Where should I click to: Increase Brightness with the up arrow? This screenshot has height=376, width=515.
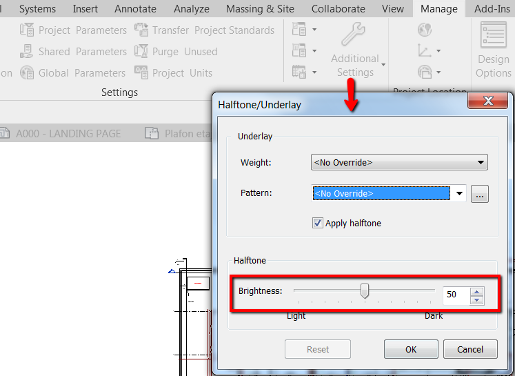click(476, 291)
